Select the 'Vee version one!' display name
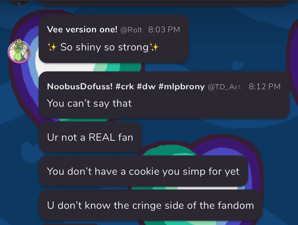 pyautogui.click(x=82, y=29)
